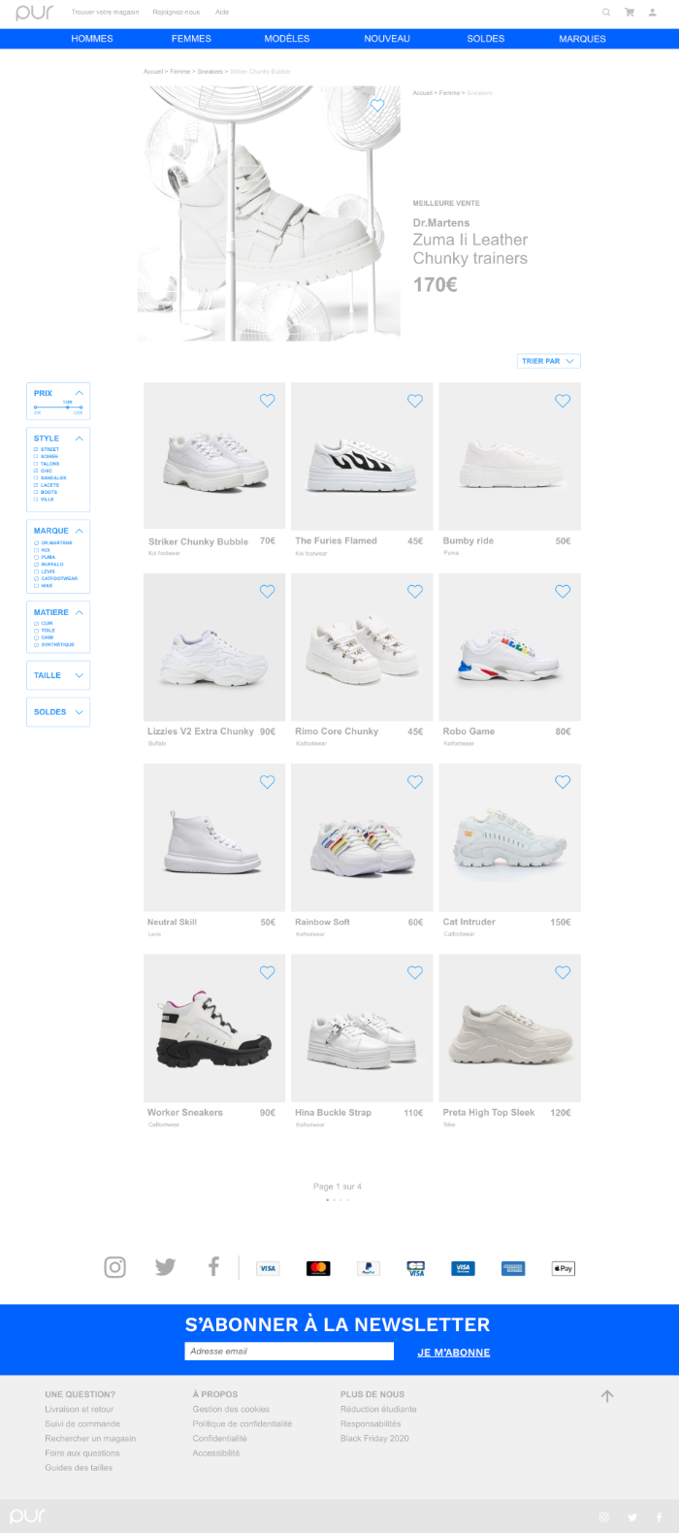Click the back-to-top arrow in footer
679x1533 pixels.
(607, 1396)
